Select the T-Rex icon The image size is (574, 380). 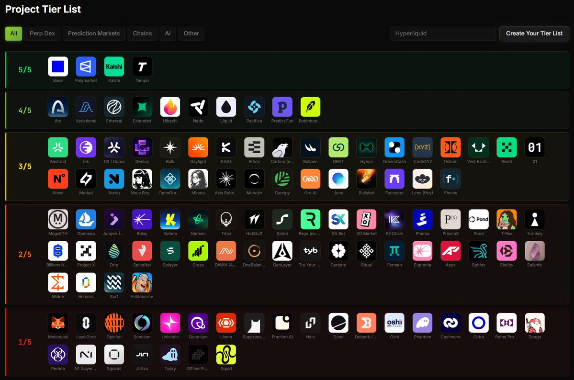(x=506, y=219)
